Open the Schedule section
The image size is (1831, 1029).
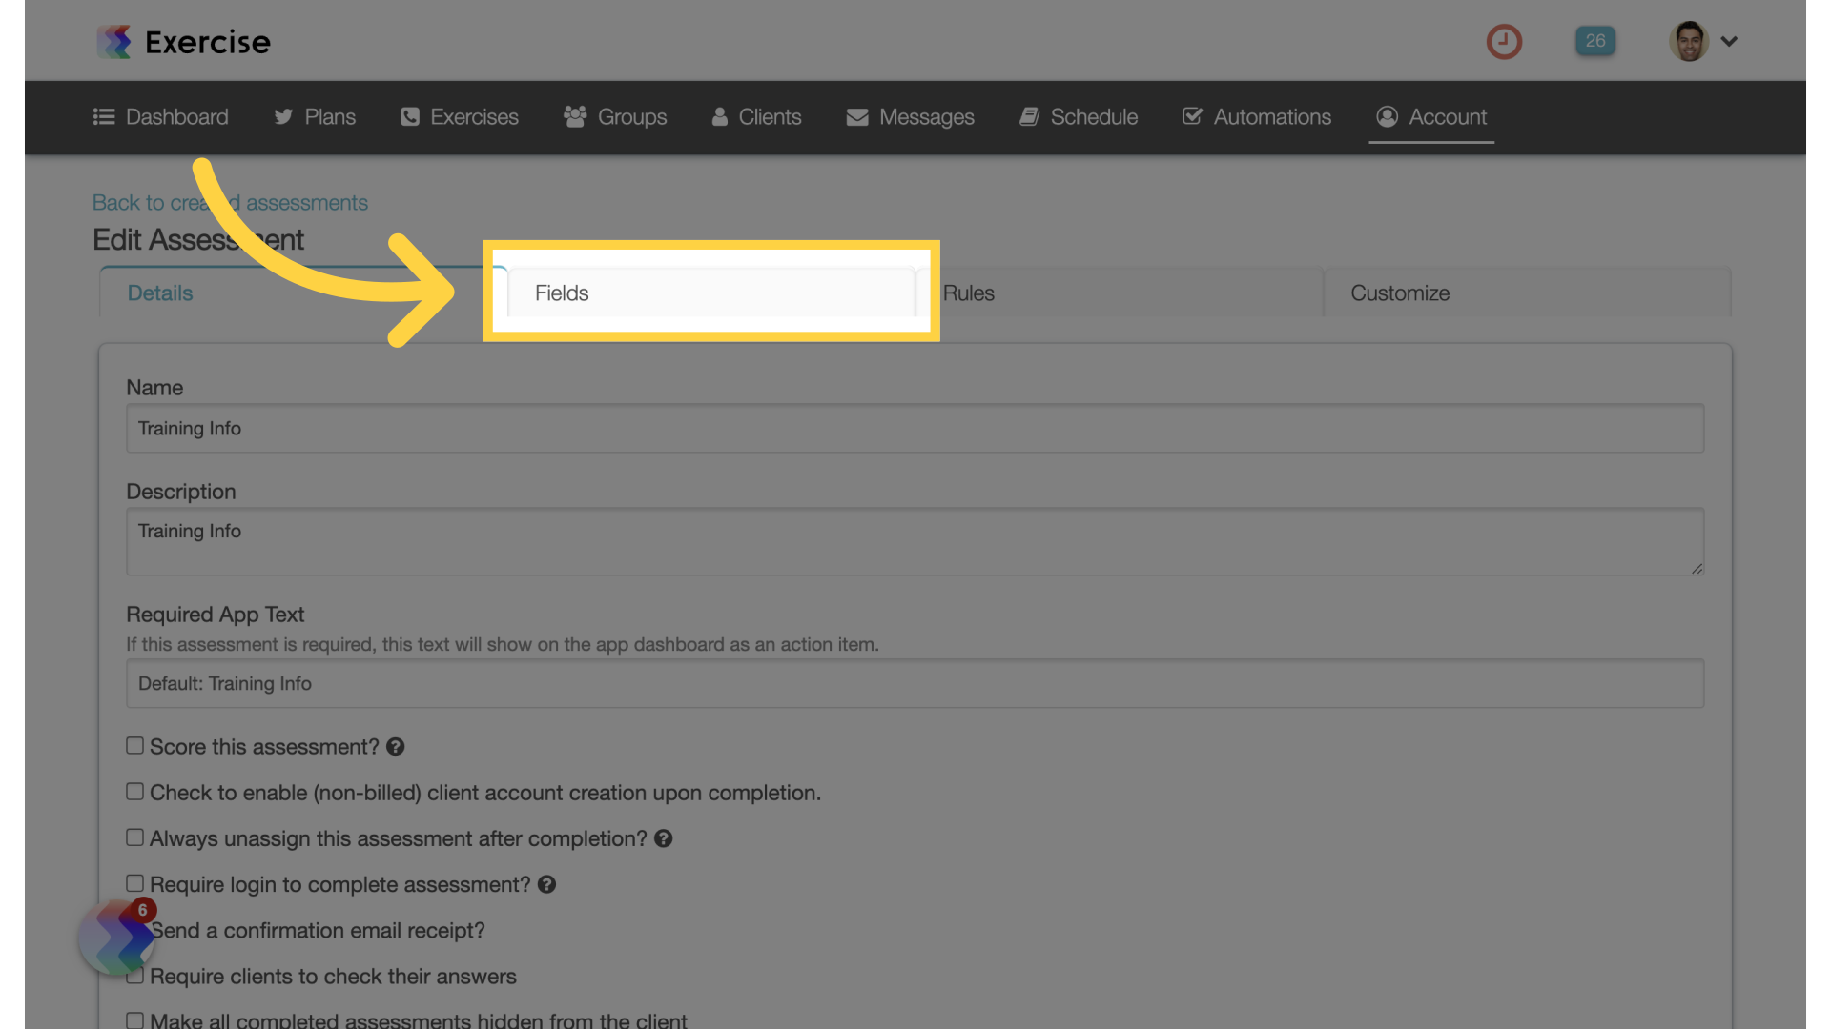pos(1094,115)
